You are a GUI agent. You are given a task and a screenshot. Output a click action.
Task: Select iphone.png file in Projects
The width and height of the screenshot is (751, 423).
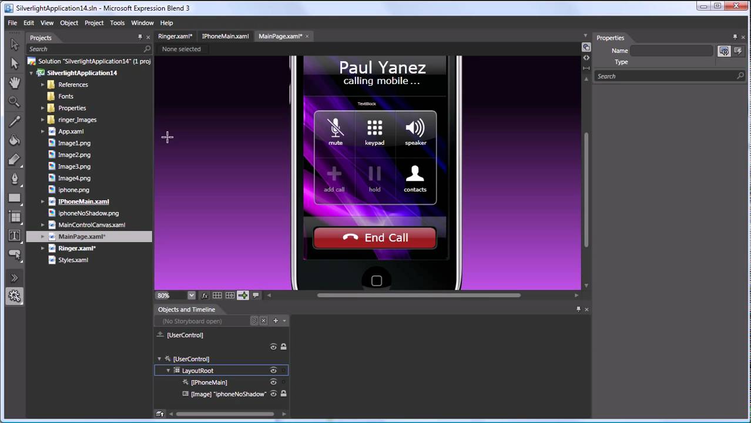[x=74, y=190]
